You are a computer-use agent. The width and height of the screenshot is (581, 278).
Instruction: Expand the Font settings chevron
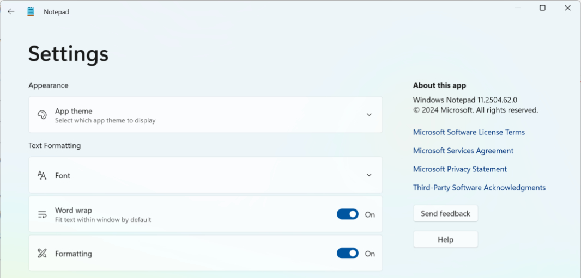point(369,175)
